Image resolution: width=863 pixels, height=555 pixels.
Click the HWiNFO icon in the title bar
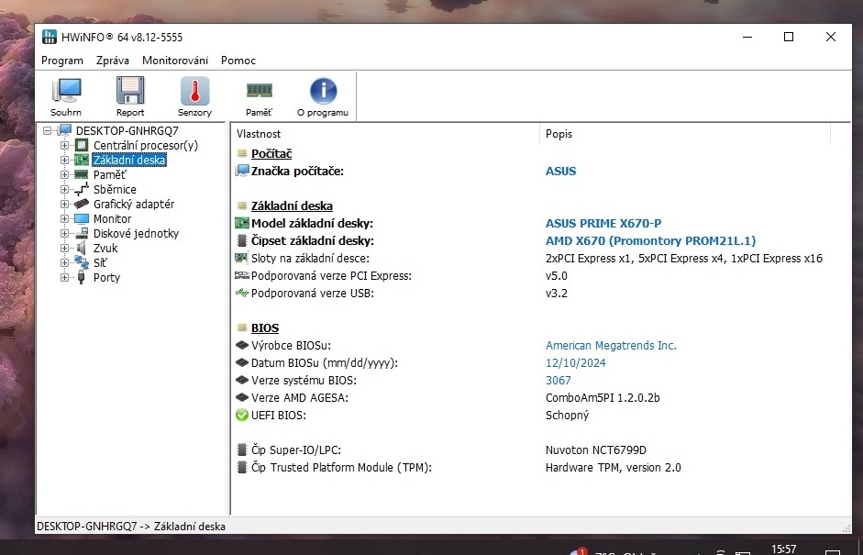pos(49,36)
